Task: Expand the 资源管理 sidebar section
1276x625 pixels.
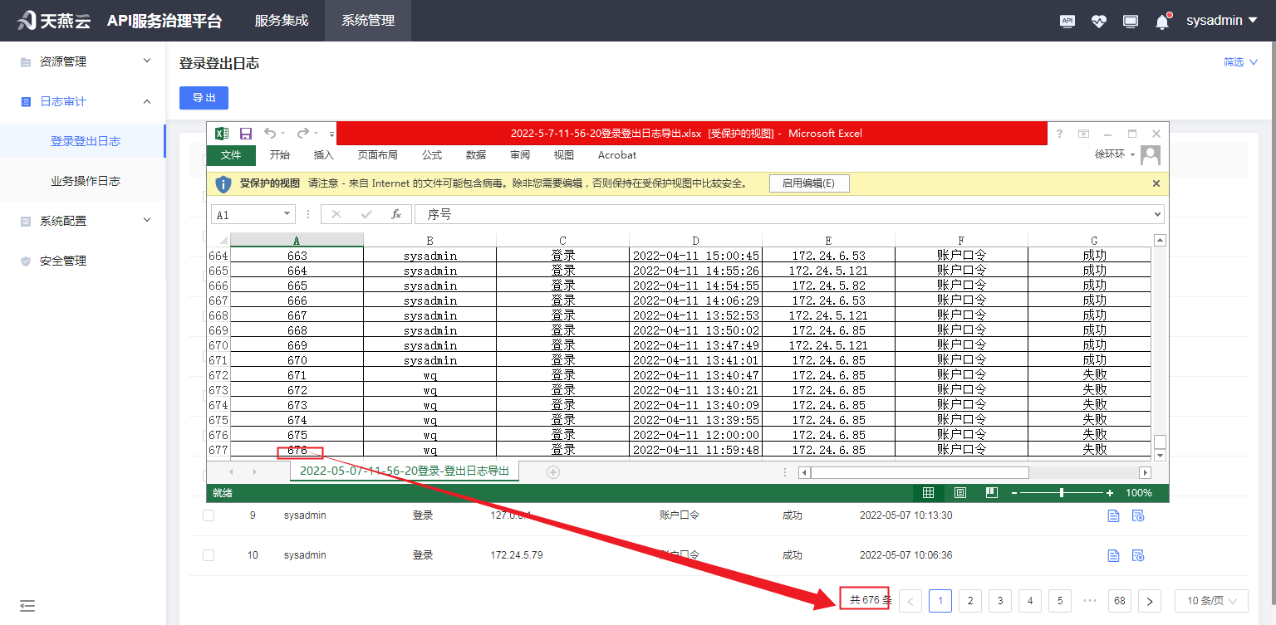Action: [x=83, y=61]
